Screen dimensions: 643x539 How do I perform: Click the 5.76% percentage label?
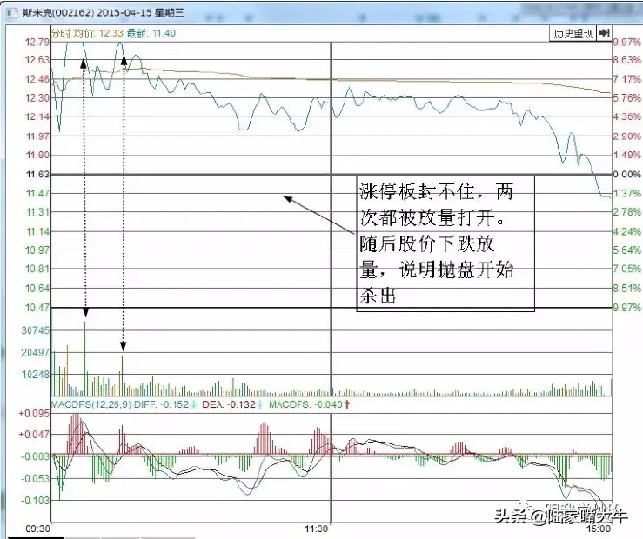627,98
